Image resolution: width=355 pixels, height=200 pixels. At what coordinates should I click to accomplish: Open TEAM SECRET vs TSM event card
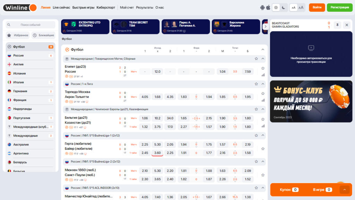[x=136, y=26]
